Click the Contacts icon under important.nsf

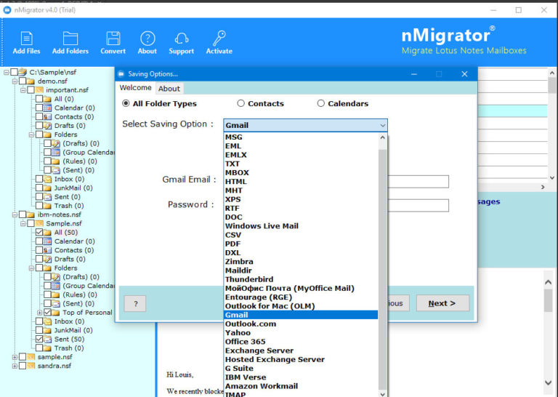click(x=47, y=117)
